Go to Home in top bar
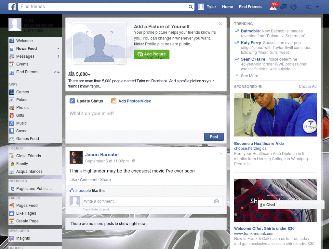The width and height of the screenshot is (333, 249). [227, 7]
